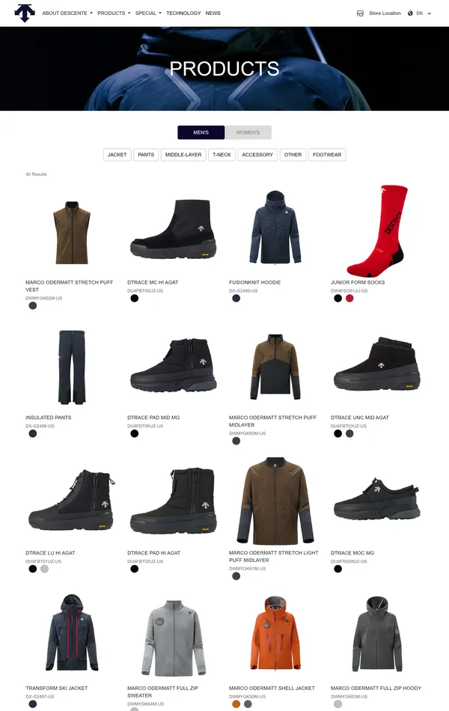449x711 pixels.
Task: Select red swatch for Junior Form Socks
Action: (349, 298)
